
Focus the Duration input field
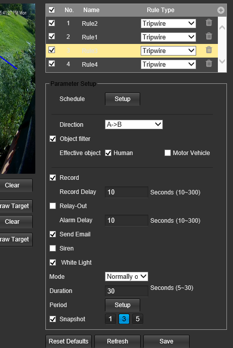[x=127, y=291]
